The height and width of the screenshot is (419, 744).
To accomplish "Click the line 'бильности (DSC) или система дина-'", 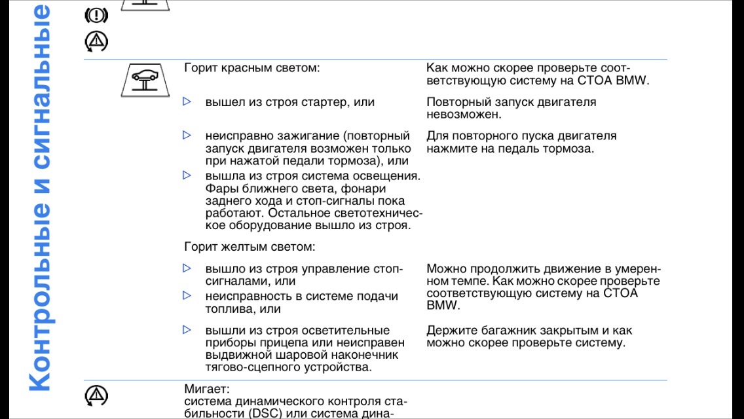I will (x=289, y=413).
